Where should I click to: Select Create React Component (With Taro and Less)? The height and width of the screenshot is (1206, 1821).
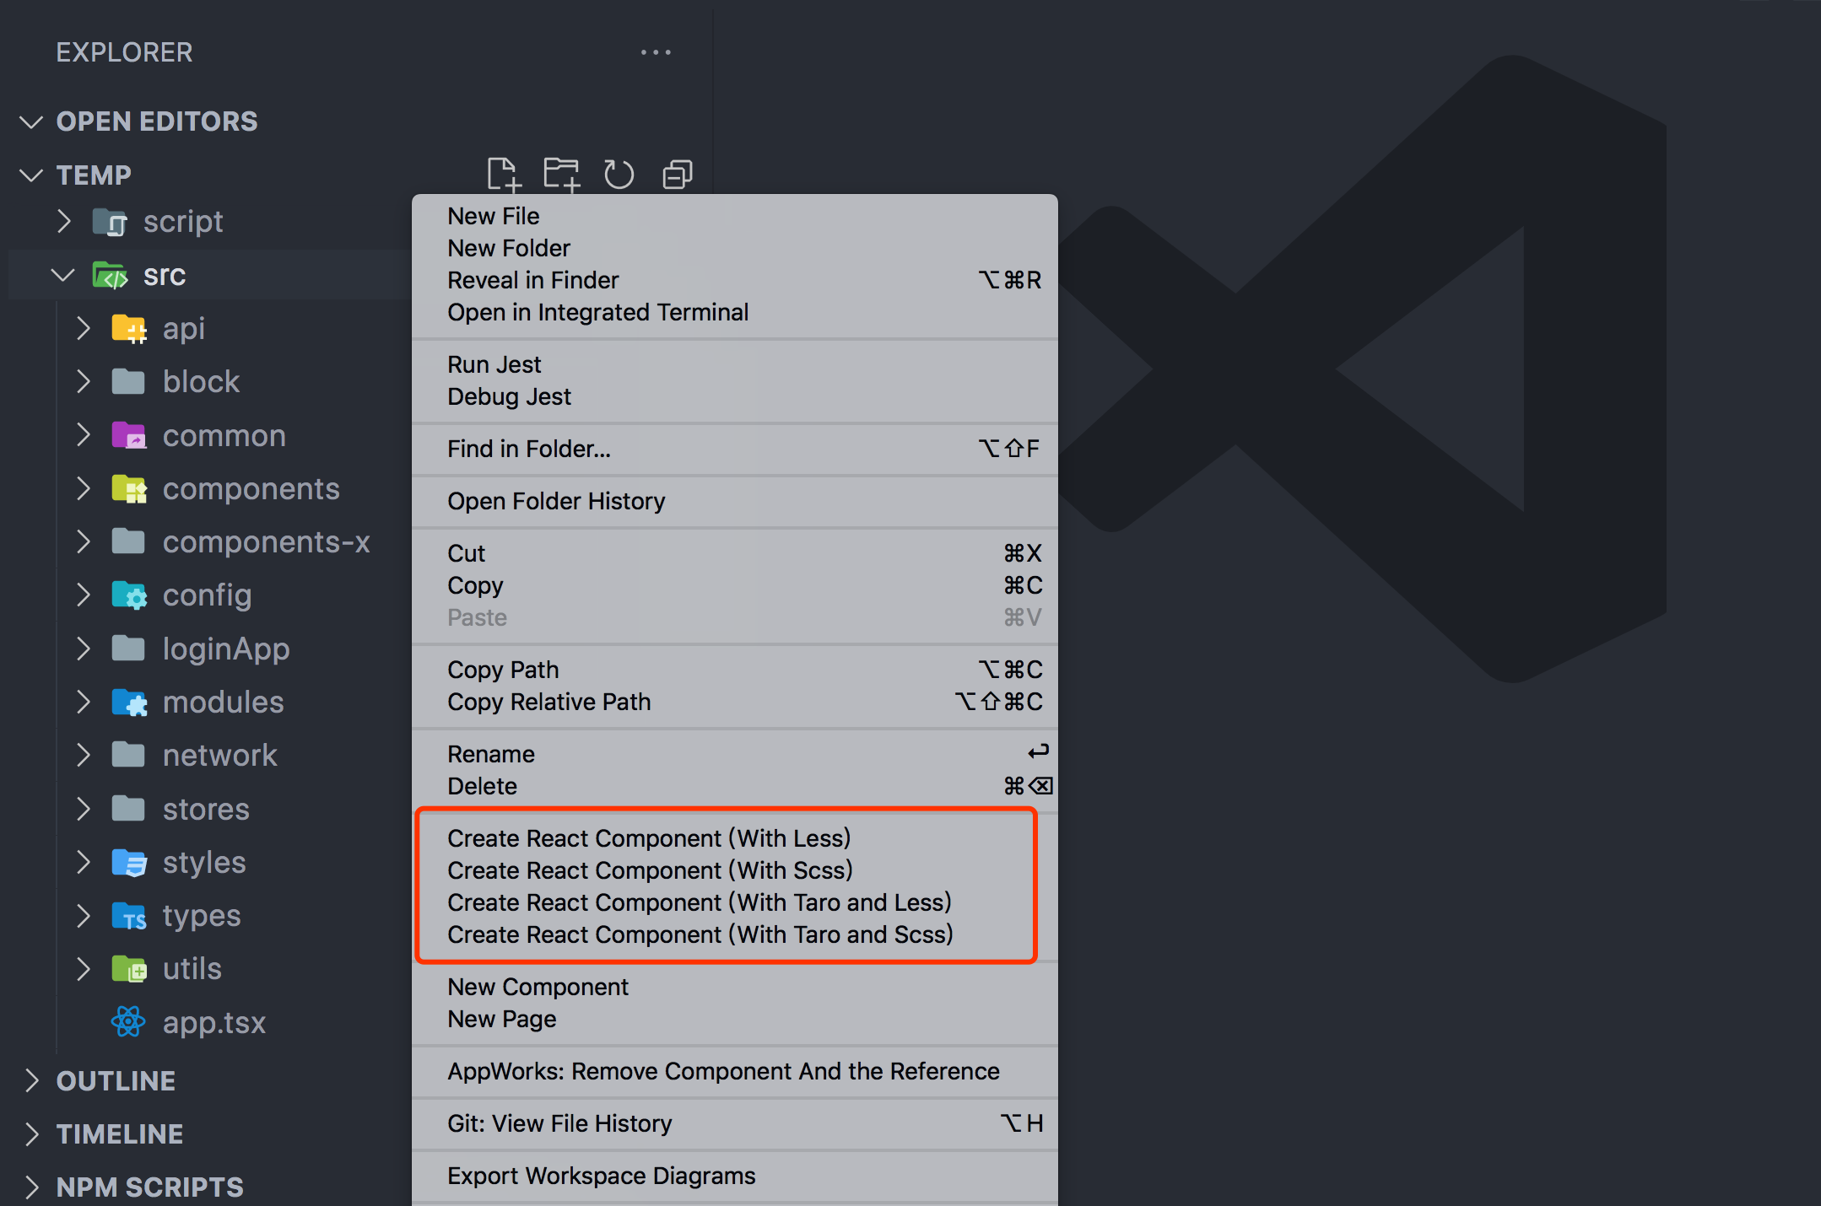(699, 902)
